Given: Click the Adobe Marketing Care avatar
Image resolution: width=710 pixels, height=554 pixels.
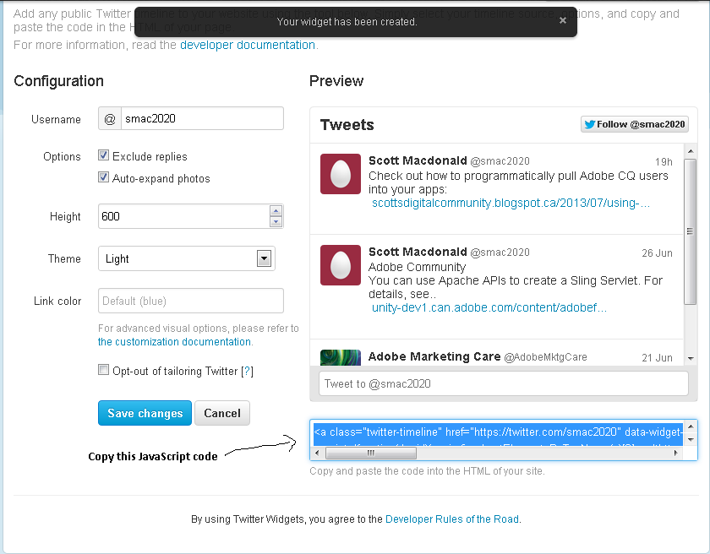Looking at the screenshot, I should point(341,357).
